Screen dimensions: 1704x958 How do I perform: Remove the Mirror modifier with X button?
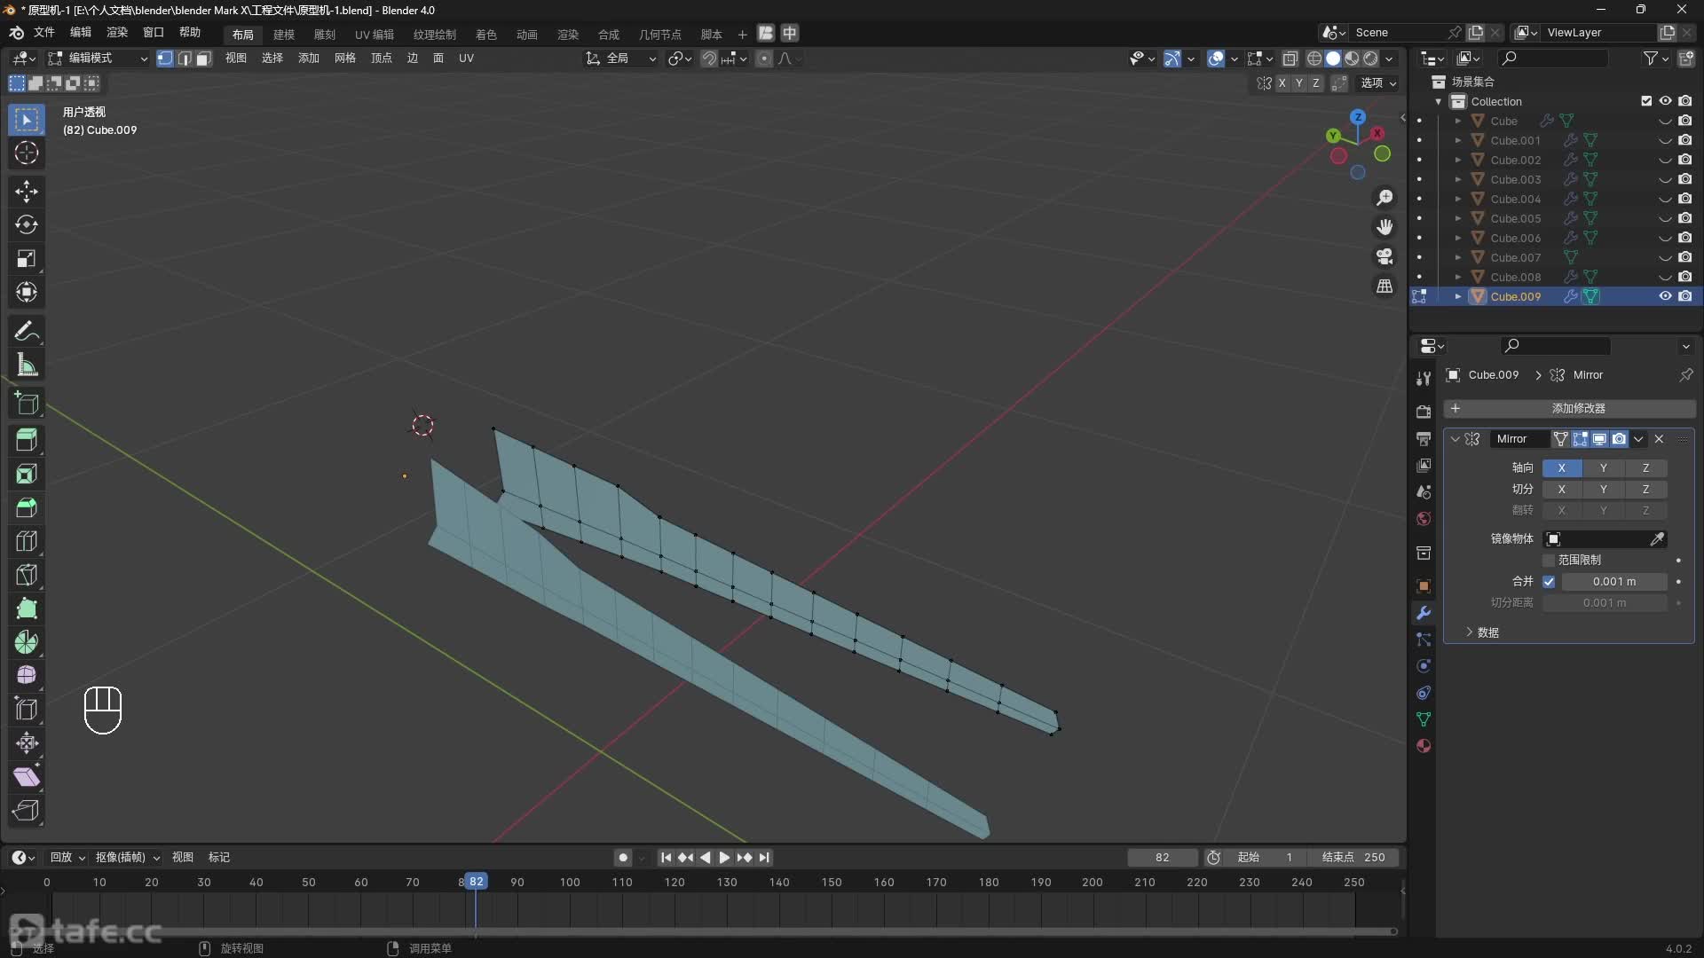point(1659,439)
